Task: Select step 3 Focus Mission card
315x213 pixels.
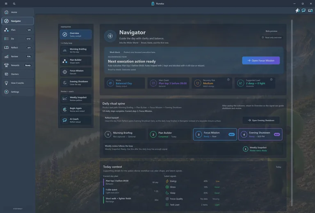Action: [x=215, y=134]
